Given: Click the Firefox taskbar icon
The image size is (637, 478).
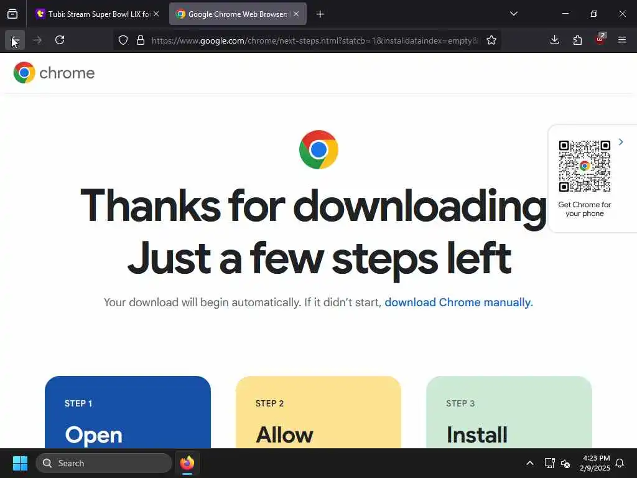Looking at the screenshot, I should pos(187,463).
